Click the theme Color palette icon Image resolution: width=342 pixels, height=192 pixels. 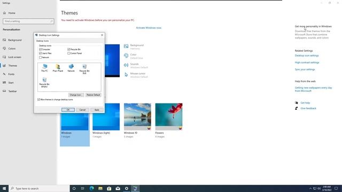point(126,55)
